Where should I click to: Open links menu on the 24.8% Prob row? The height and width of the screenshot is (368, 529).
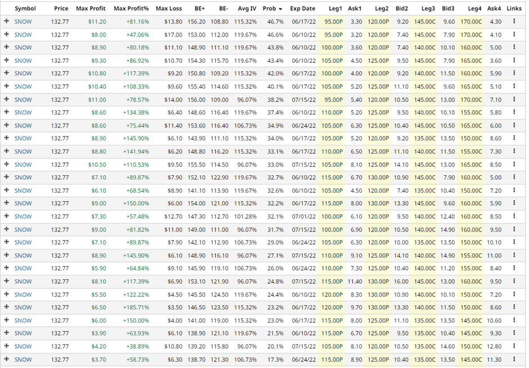[514, 281]
